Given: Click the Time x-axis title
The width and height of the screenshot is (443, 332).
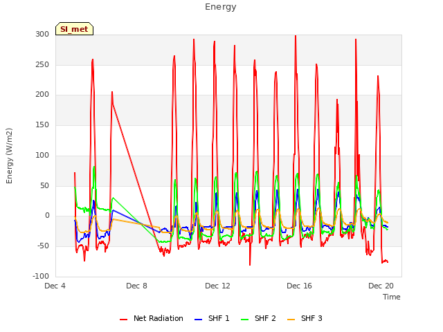Looking at the screenshot, I should coord(392,297).
